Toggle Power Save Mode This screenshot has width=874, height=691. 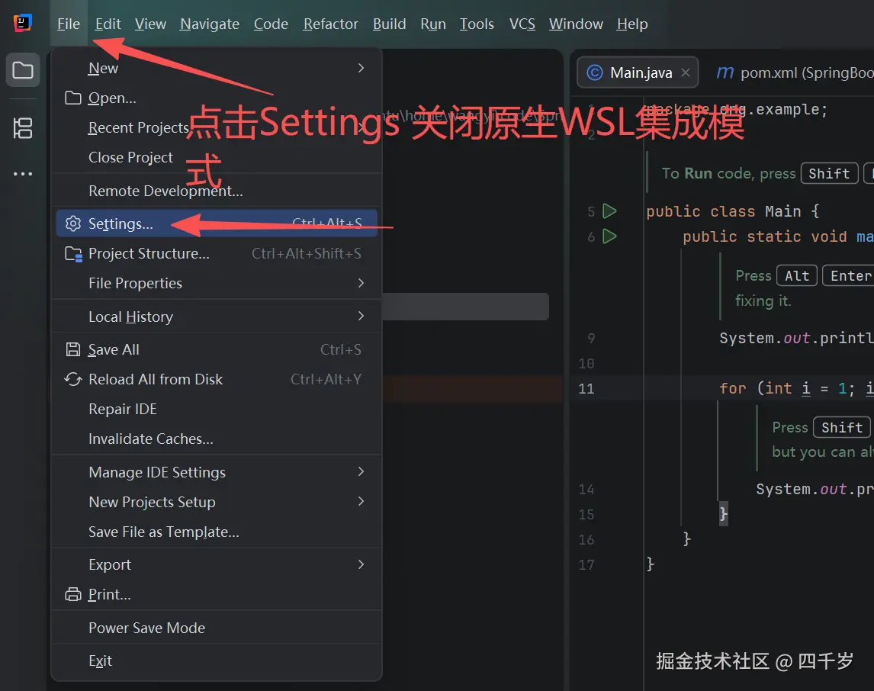point(147,628)
